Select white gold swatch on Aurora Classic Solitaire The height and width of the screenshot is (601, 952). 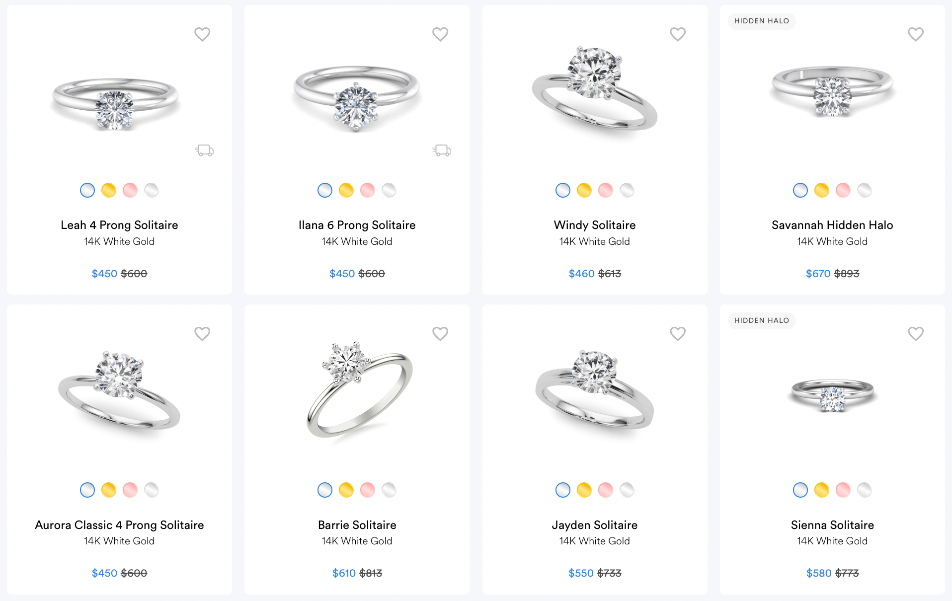[87, 490]
